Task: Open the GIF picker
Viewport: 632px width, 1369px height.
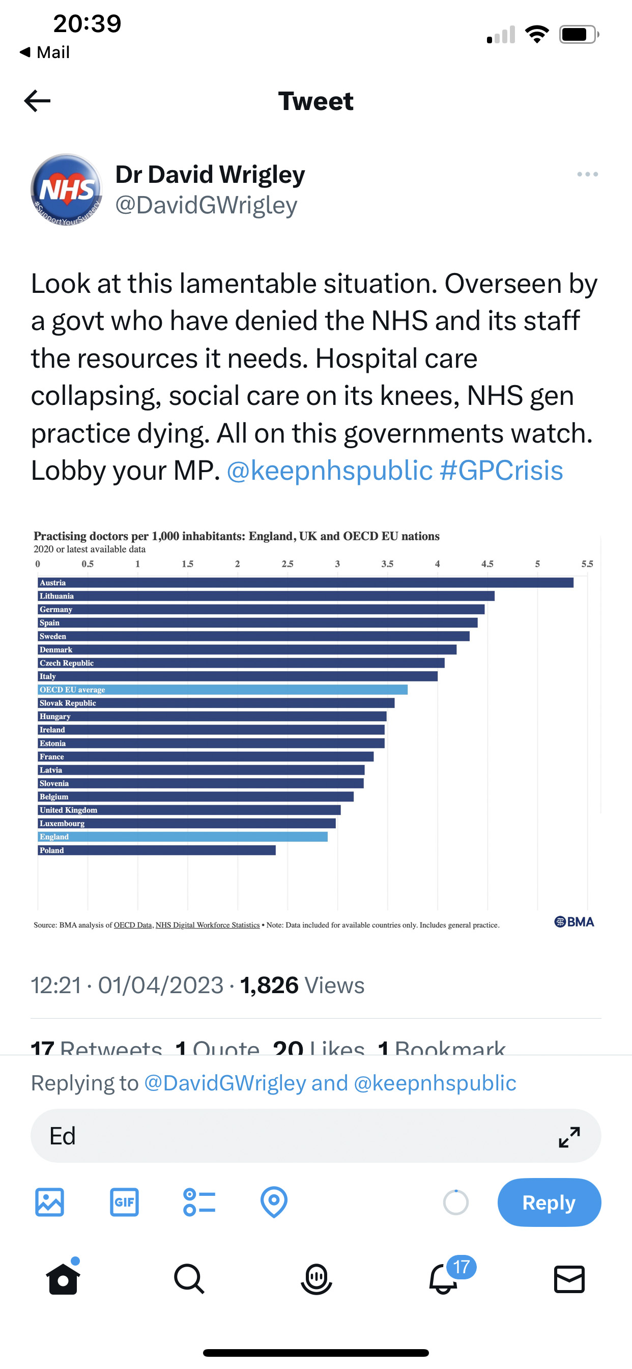Action: click(124, 1202)
